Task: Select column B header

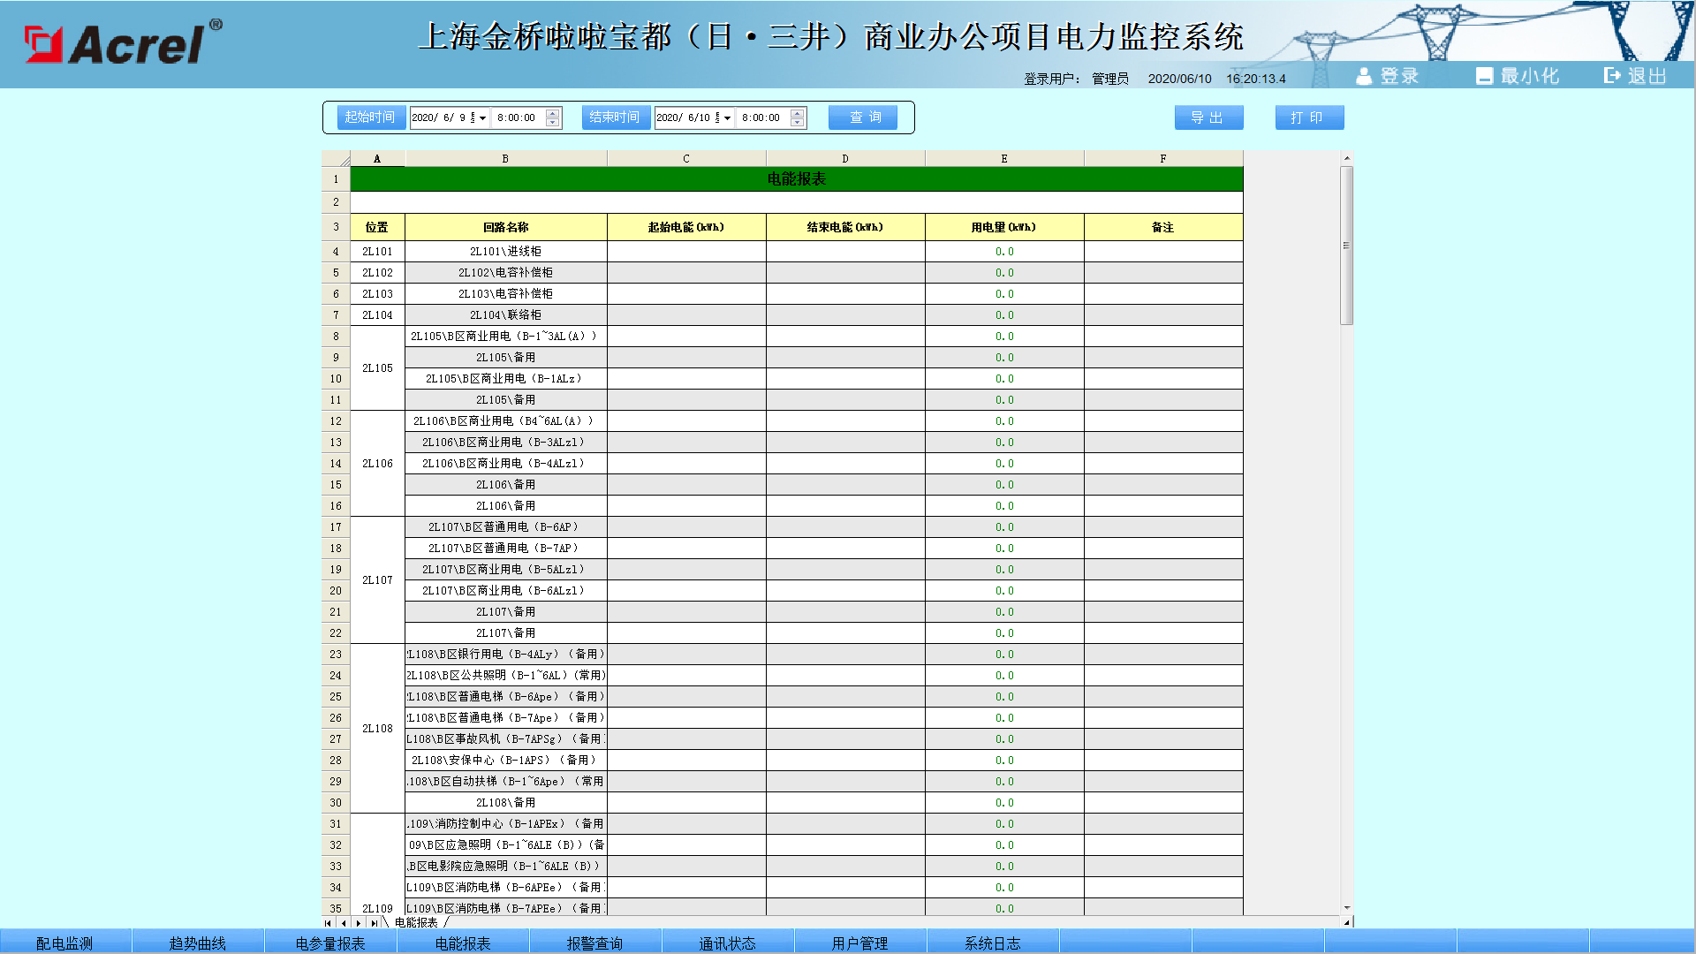Action: (505, 159)
